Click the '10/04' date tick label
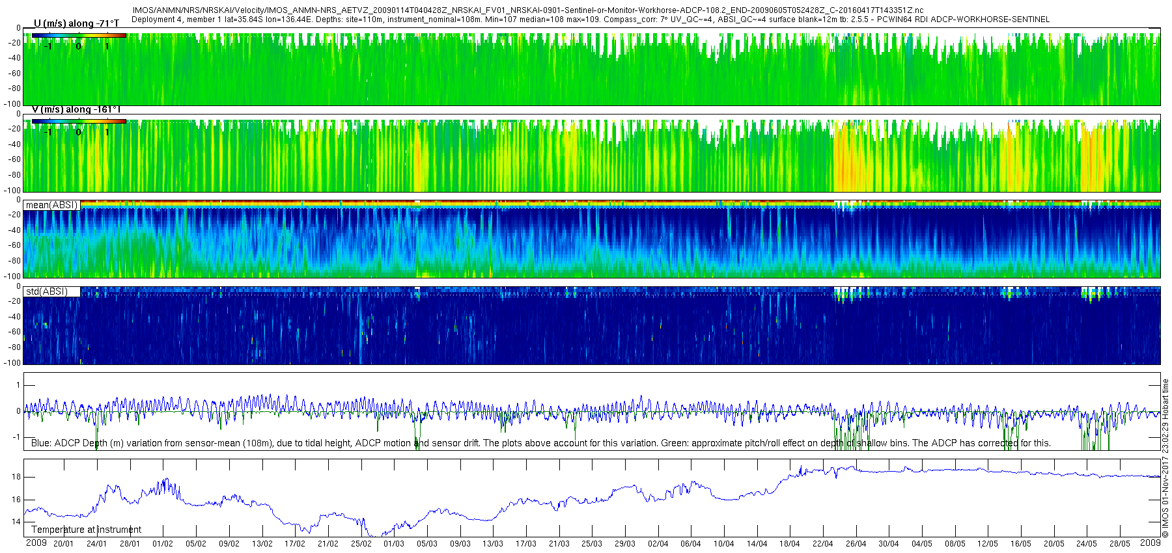Image resolution: width=1172 pixels, height=553 pixels. tap(724, 544)
